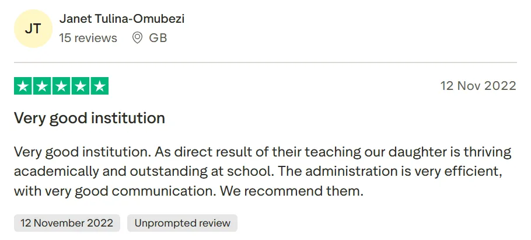Click the yellow JT reviewer avatar
531x240 pixels.
coord(33,29)
